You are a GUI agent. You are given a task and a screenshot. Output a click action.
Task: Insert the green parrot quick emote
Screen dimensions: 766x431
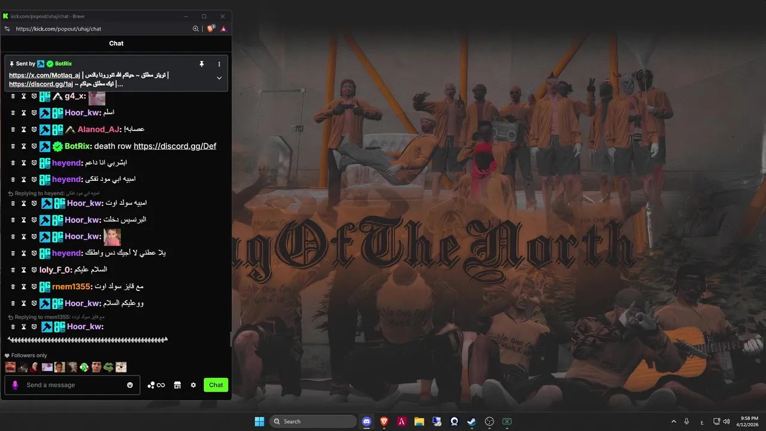pyautogui.click(x=84, y=367)
